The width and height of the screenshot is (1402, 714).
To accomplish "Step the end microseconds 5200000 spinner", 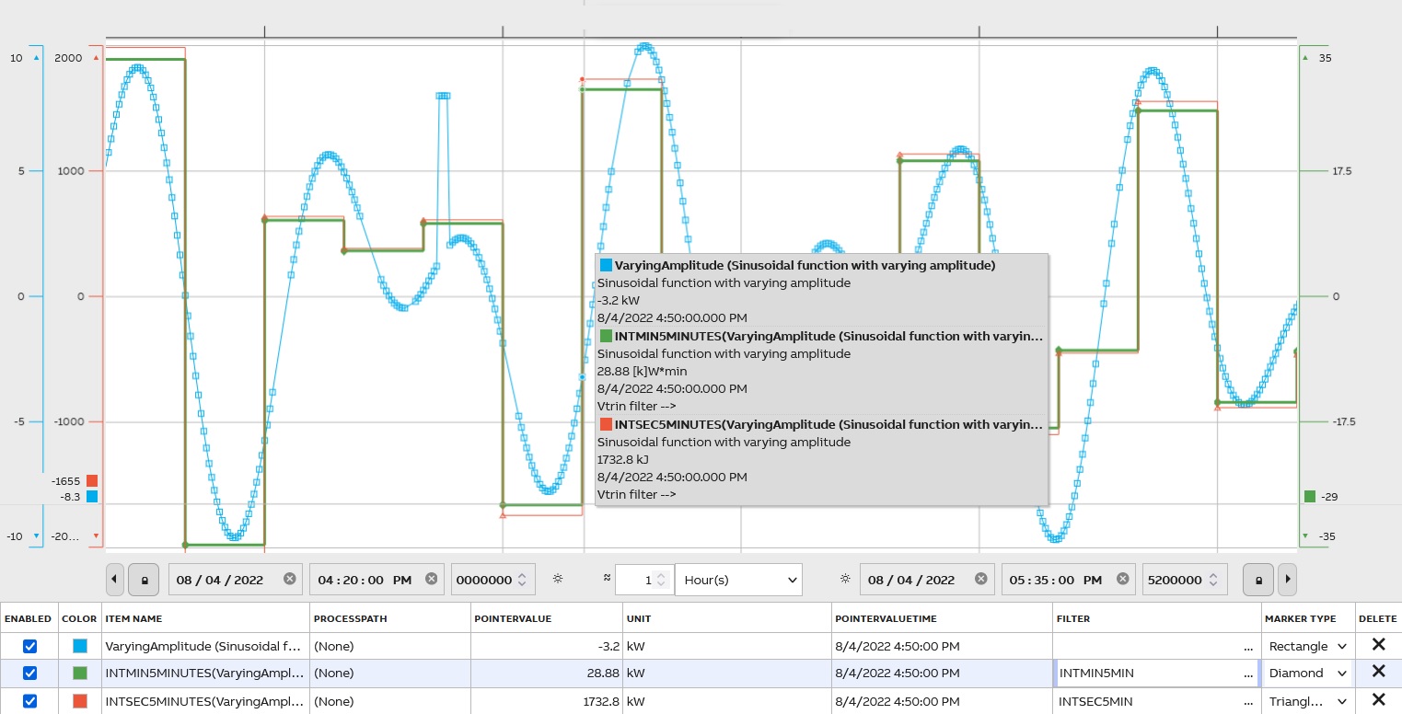I will tap(1214, 580).
